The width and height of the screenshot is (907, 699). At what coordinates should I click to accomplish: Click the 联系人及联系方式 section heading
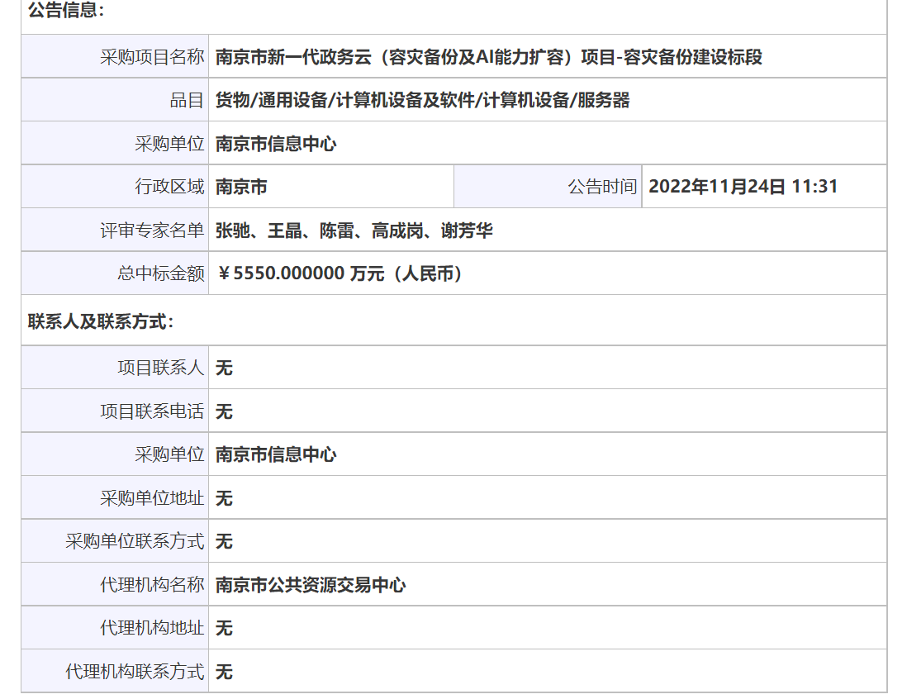point(101,321)
